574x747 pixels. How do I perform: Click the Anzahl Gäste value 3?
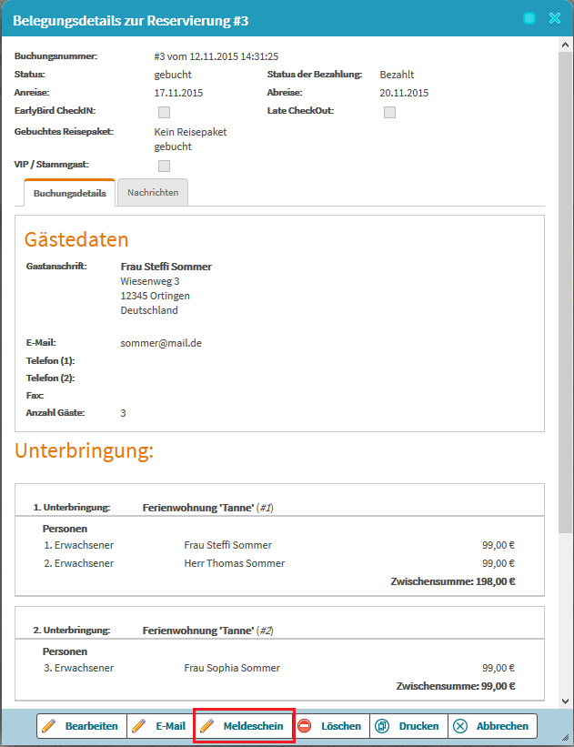[123, 413]
